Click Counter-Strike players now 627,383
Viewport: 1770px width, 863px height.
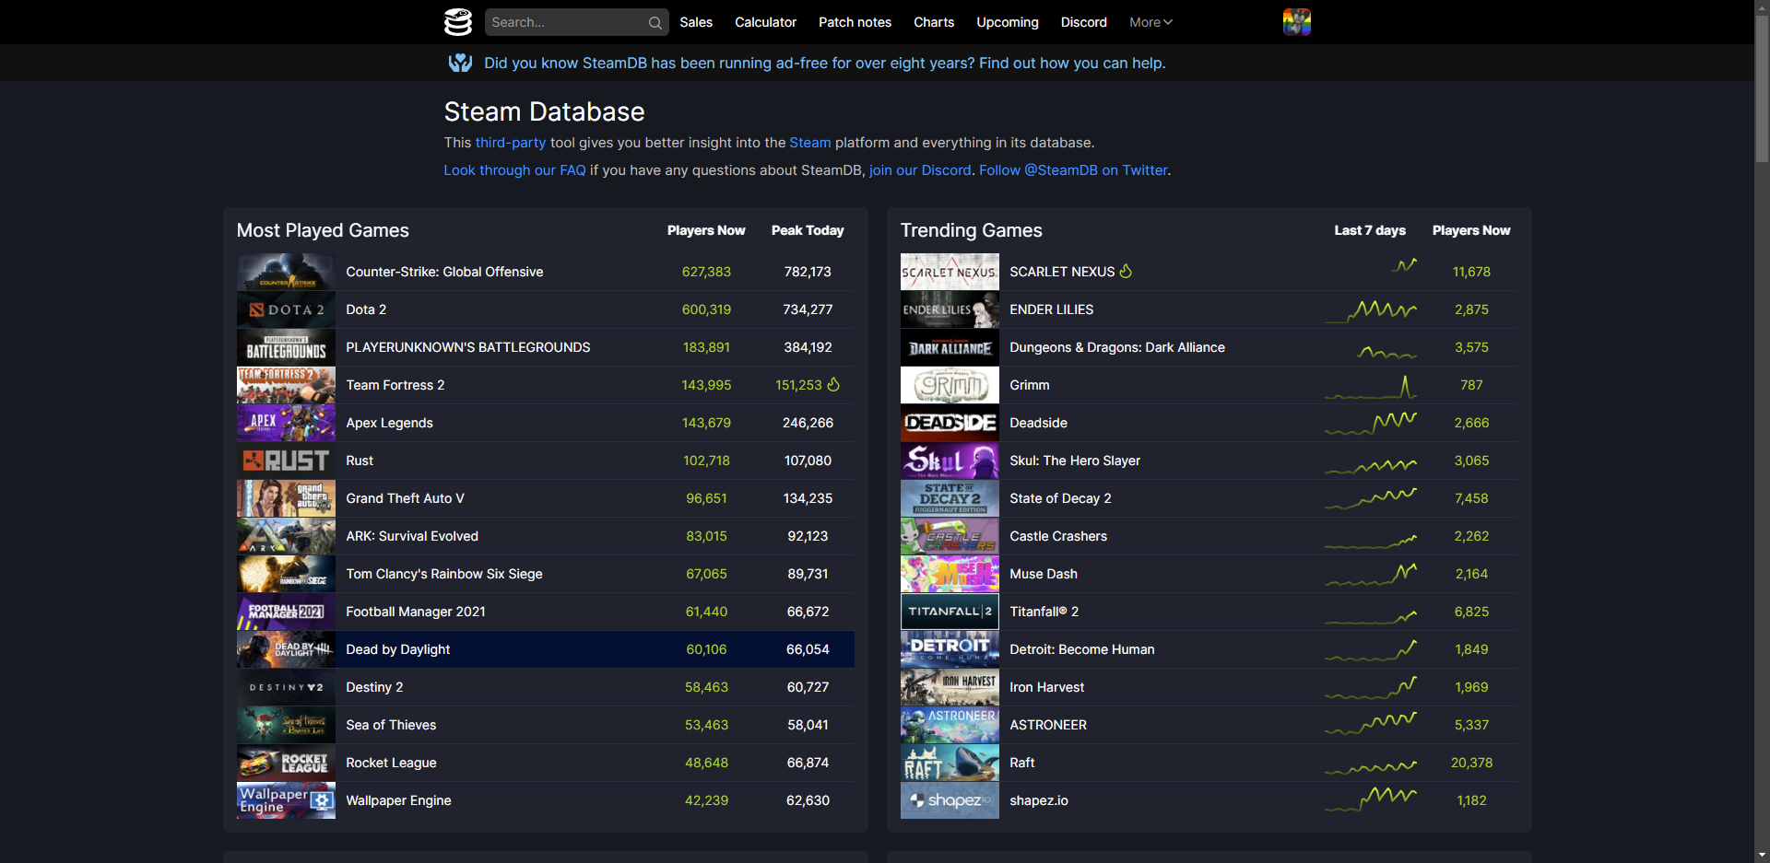[x=706, y=272]
